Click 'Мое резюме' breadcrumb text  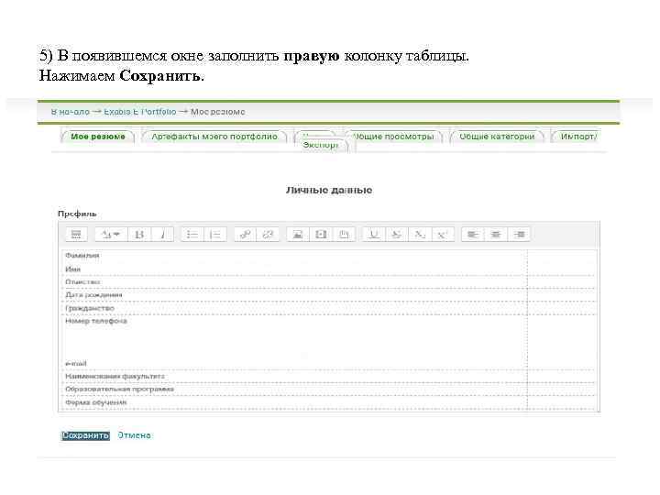click(217, 112)
